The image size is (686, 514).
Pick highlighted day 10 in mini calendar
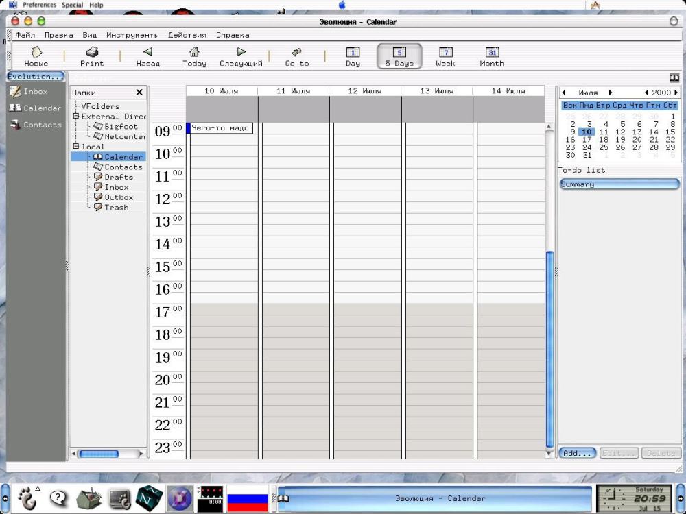point(587,132)
